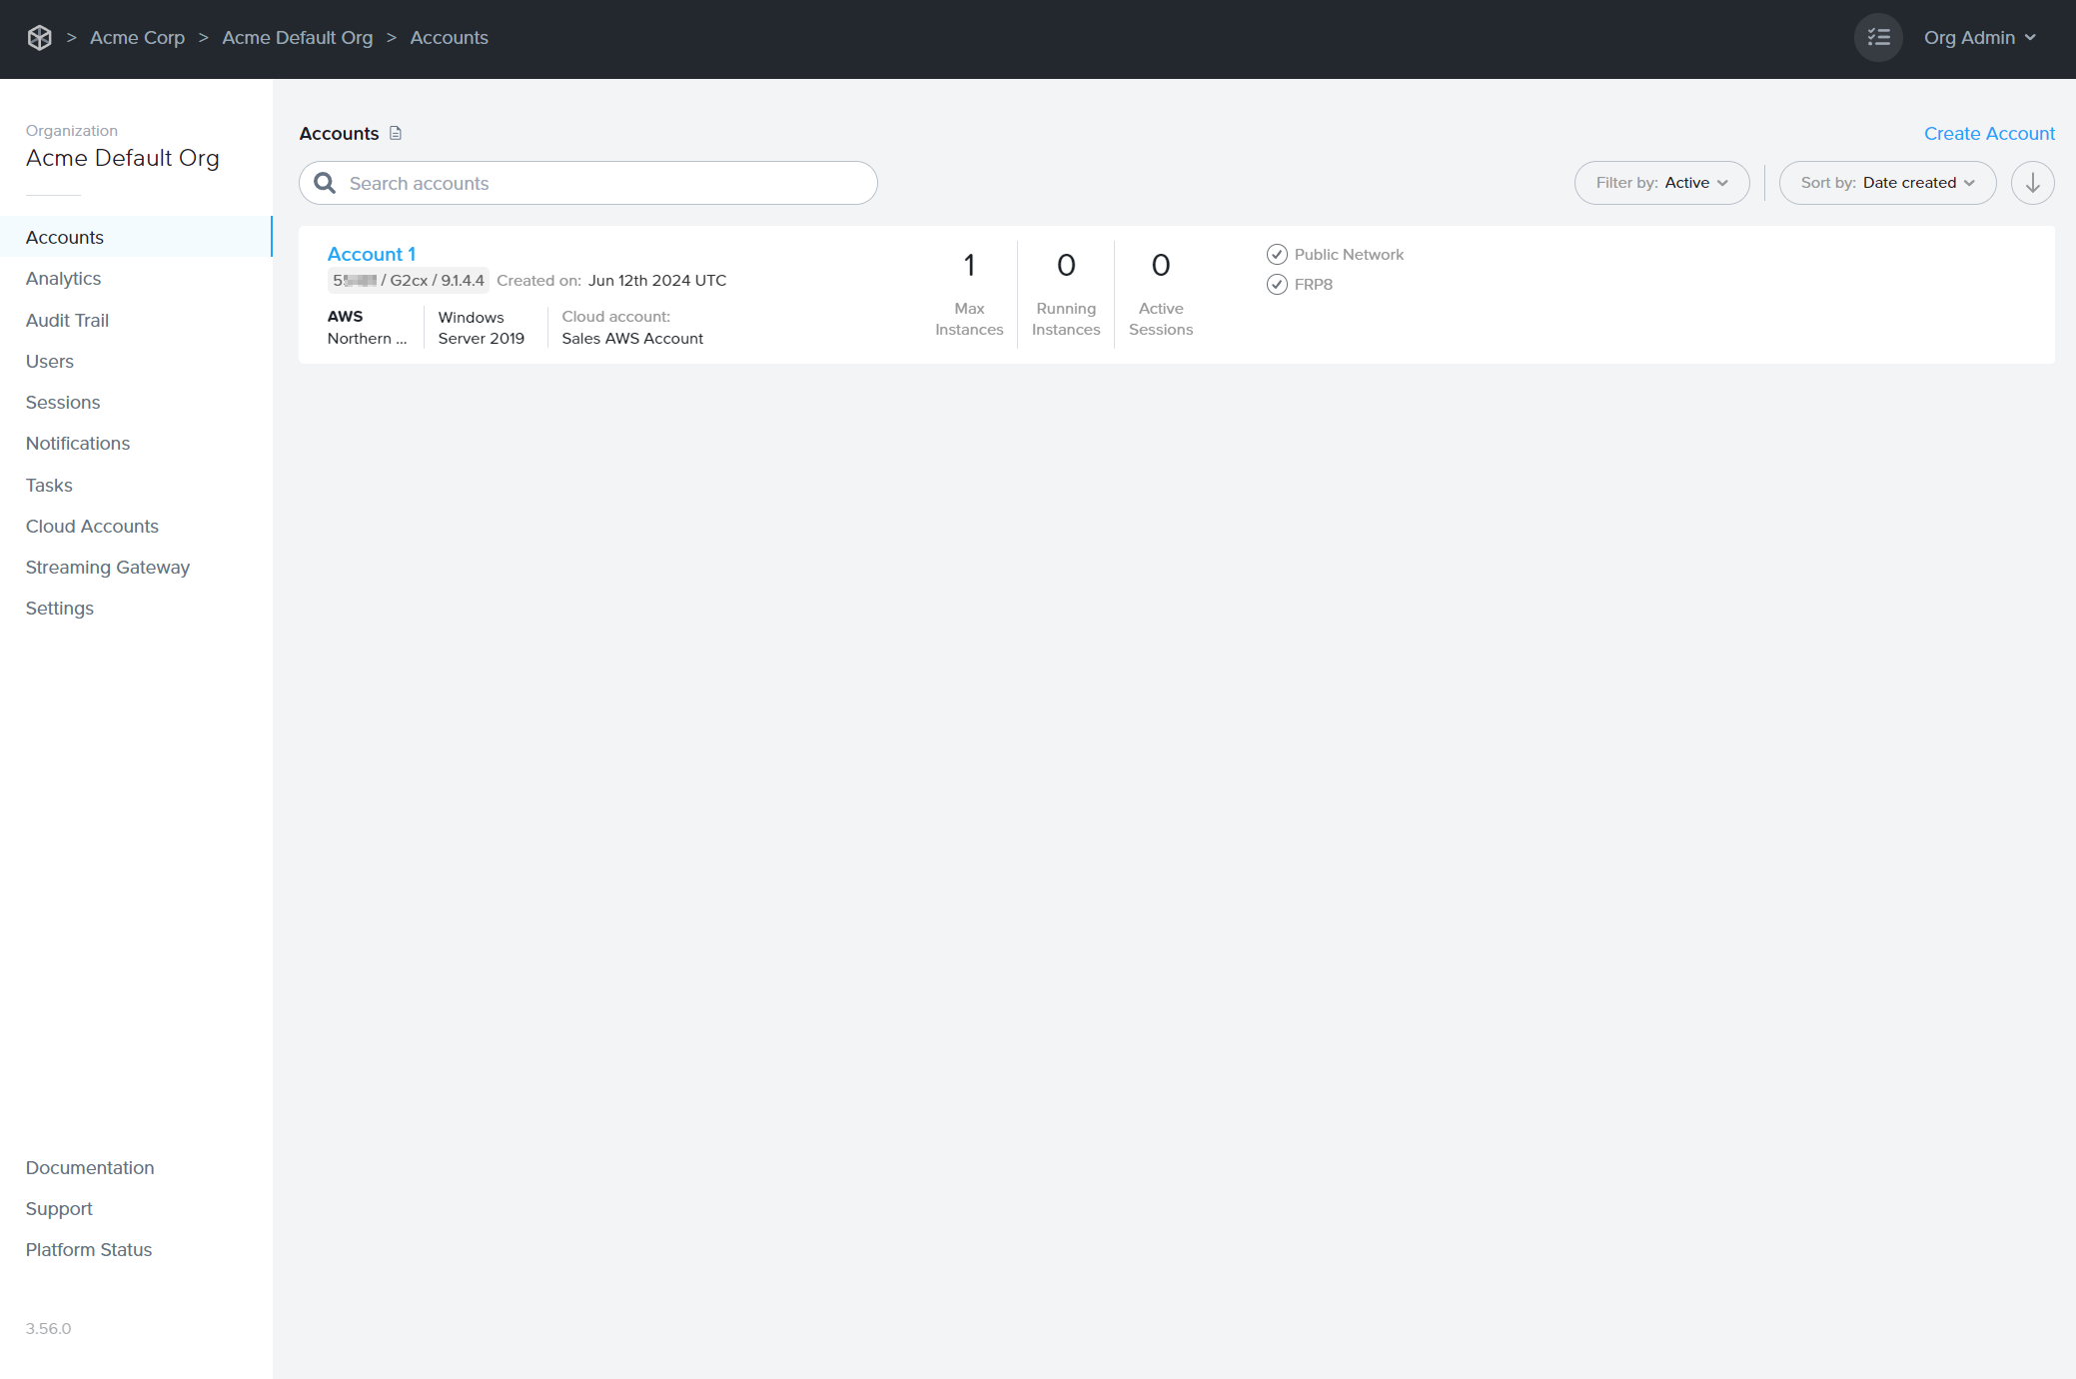2076x1379 pixels.
Task: Toggle the FRP8 checkmark on Account 1
Action: (1276, 284)
